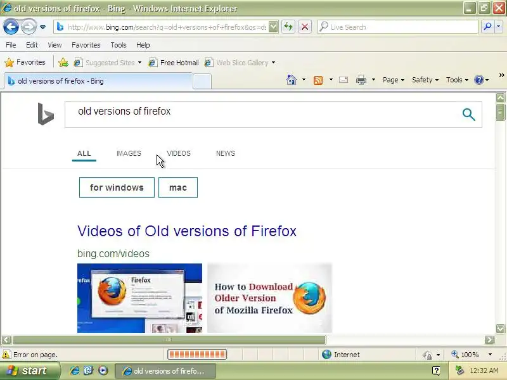
Task: Switch to the IMAGES results tab
Action: click(129, 153)
